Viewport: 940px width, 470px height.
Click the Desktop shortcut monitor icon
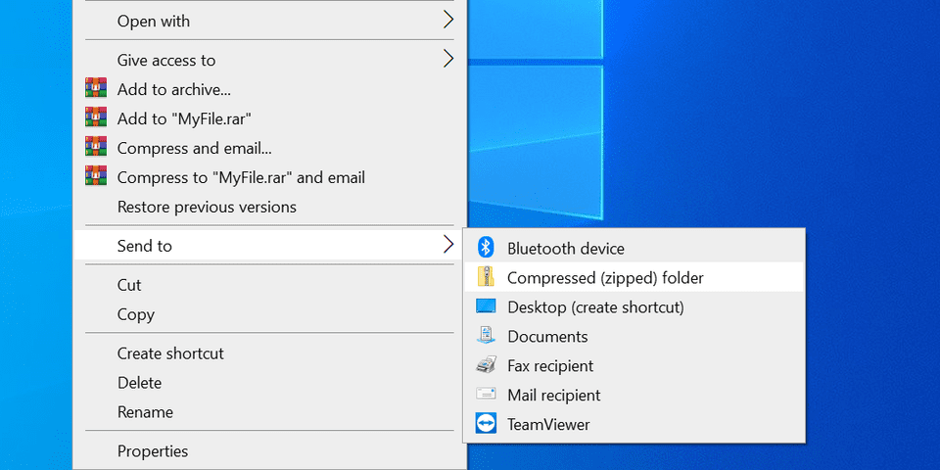tap(486, 307)
